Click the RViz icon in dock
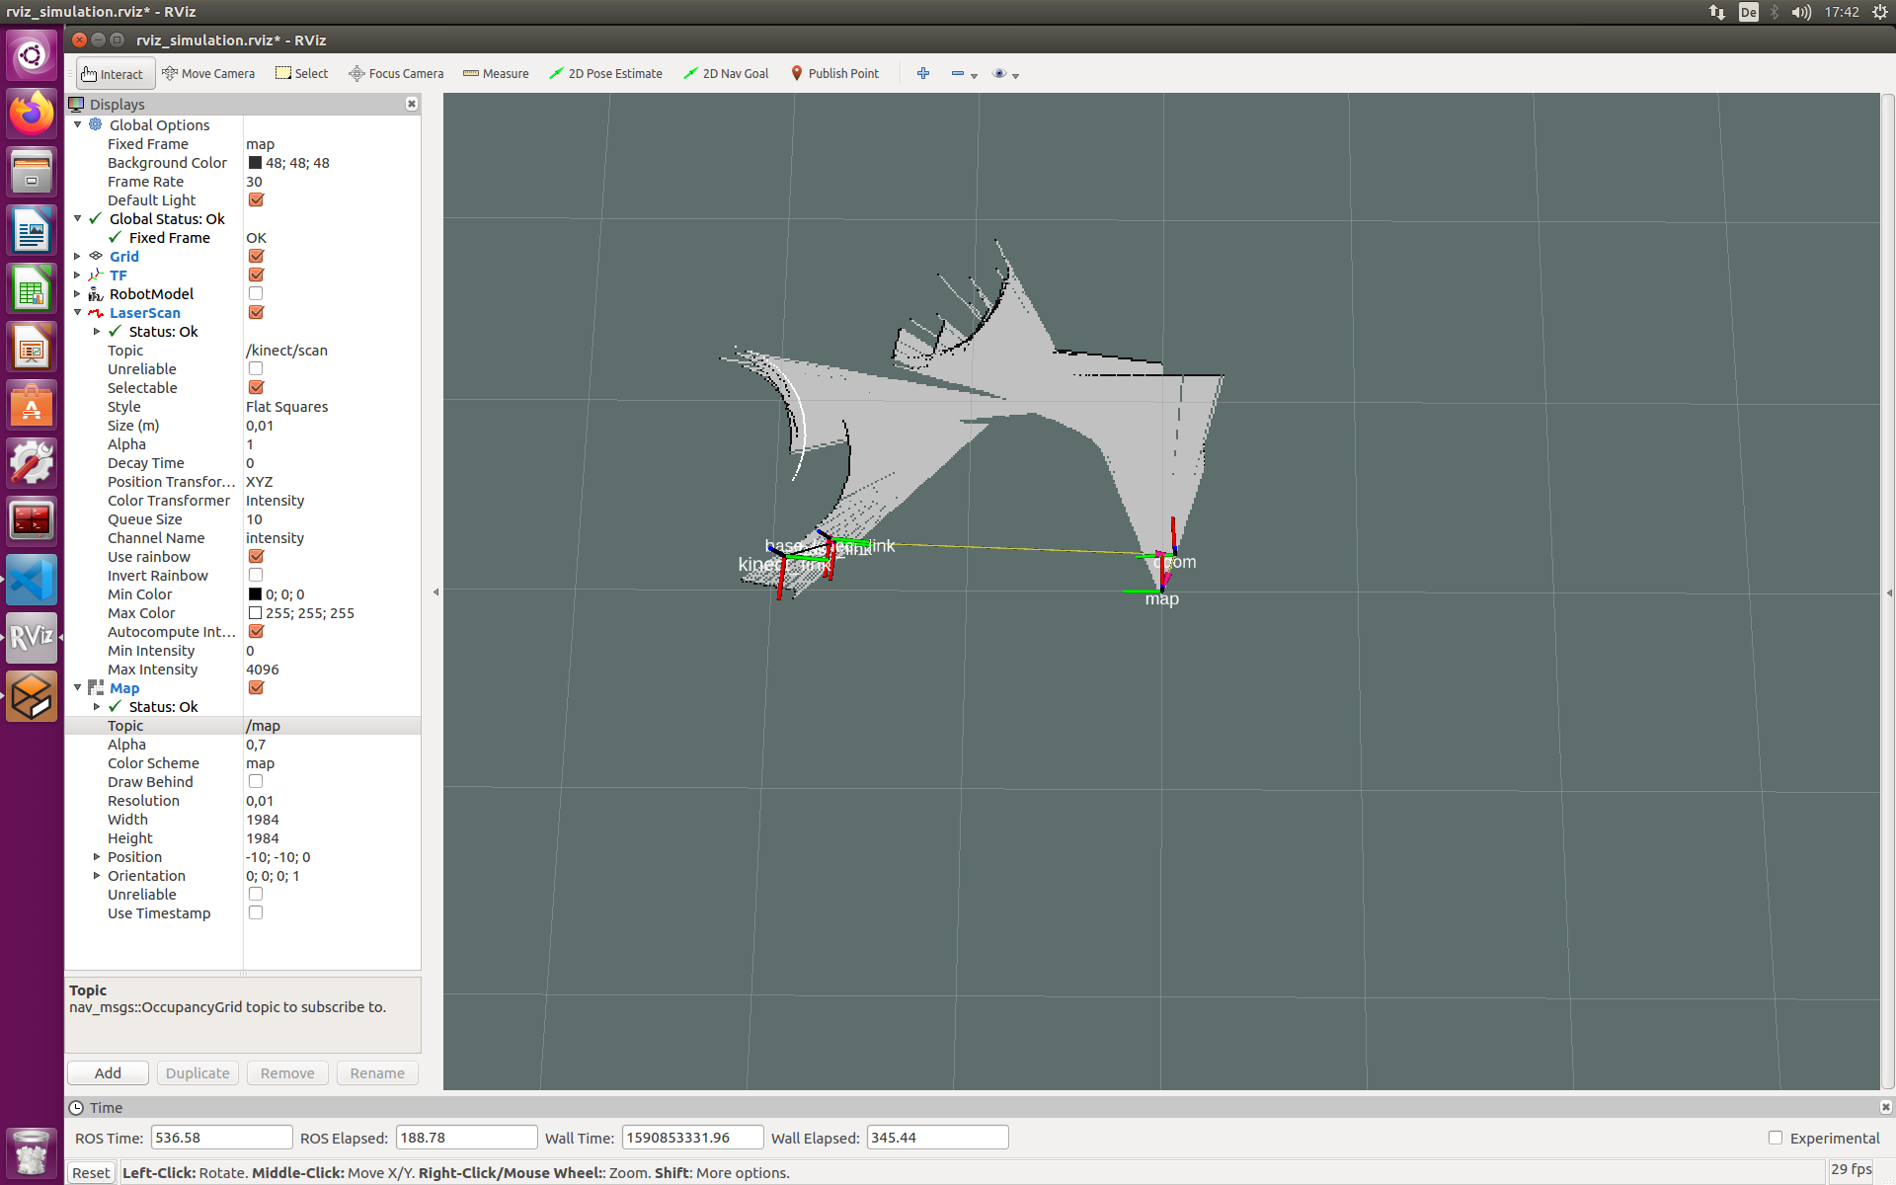Viewport: 1896px width, 1185px height. [32, 637]
